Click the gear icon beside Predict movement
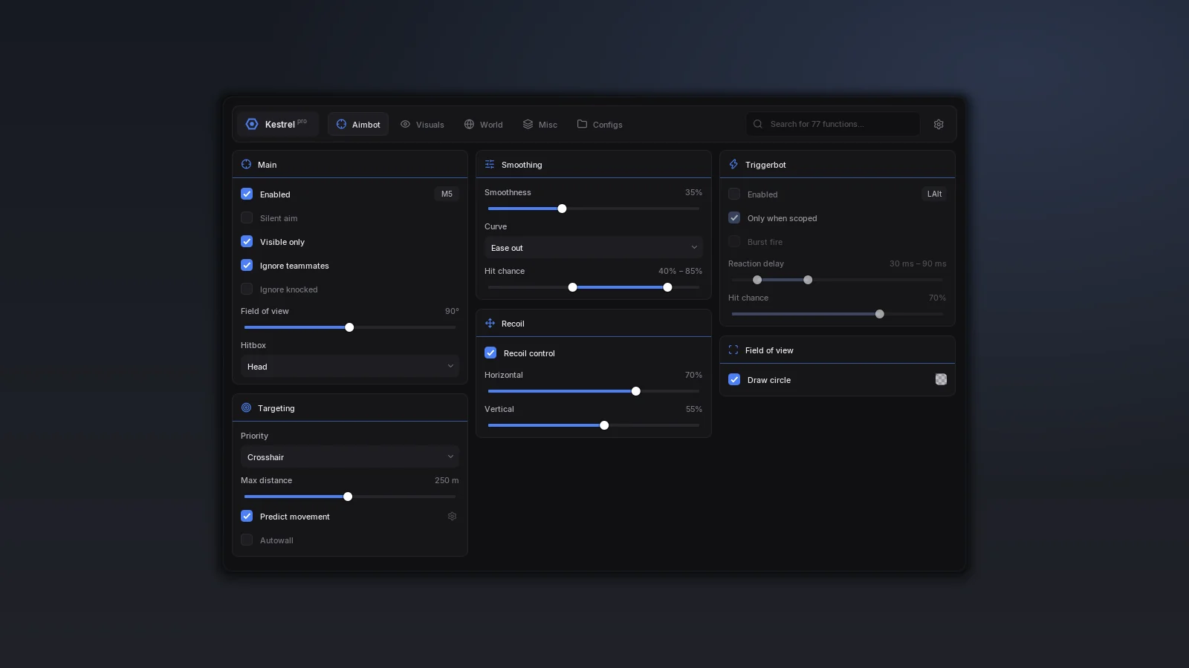This screenshot has width=1189, height=668. pos(452,516)
